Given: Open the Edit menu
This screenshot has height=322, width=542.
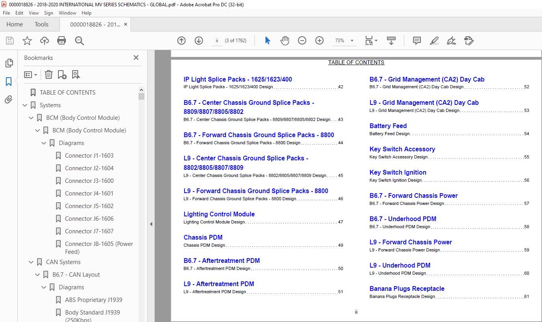Looking at the screenshot, I should click(x=19, y=13).
